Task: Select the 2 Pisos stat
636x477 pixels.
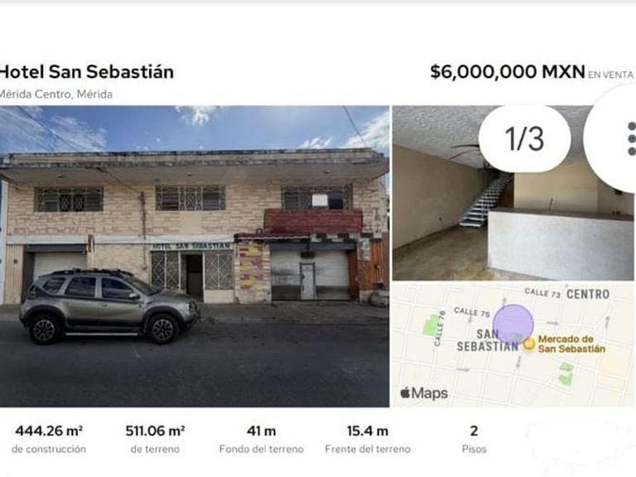Action: pos(474,439)
